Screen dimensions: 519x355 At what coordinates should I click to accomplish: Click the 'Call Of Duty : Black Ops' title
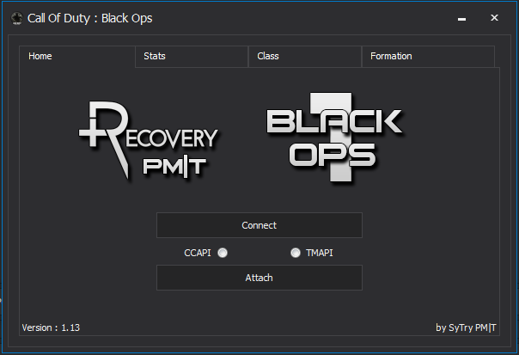click(x=90, y=18)
